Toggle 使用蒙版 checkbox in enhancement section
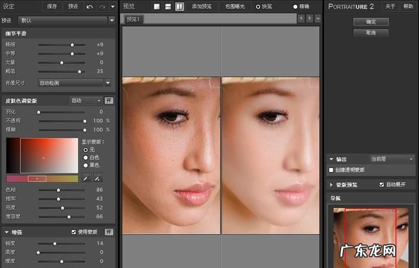The image size is (419, 268). (x=73, y=232)
